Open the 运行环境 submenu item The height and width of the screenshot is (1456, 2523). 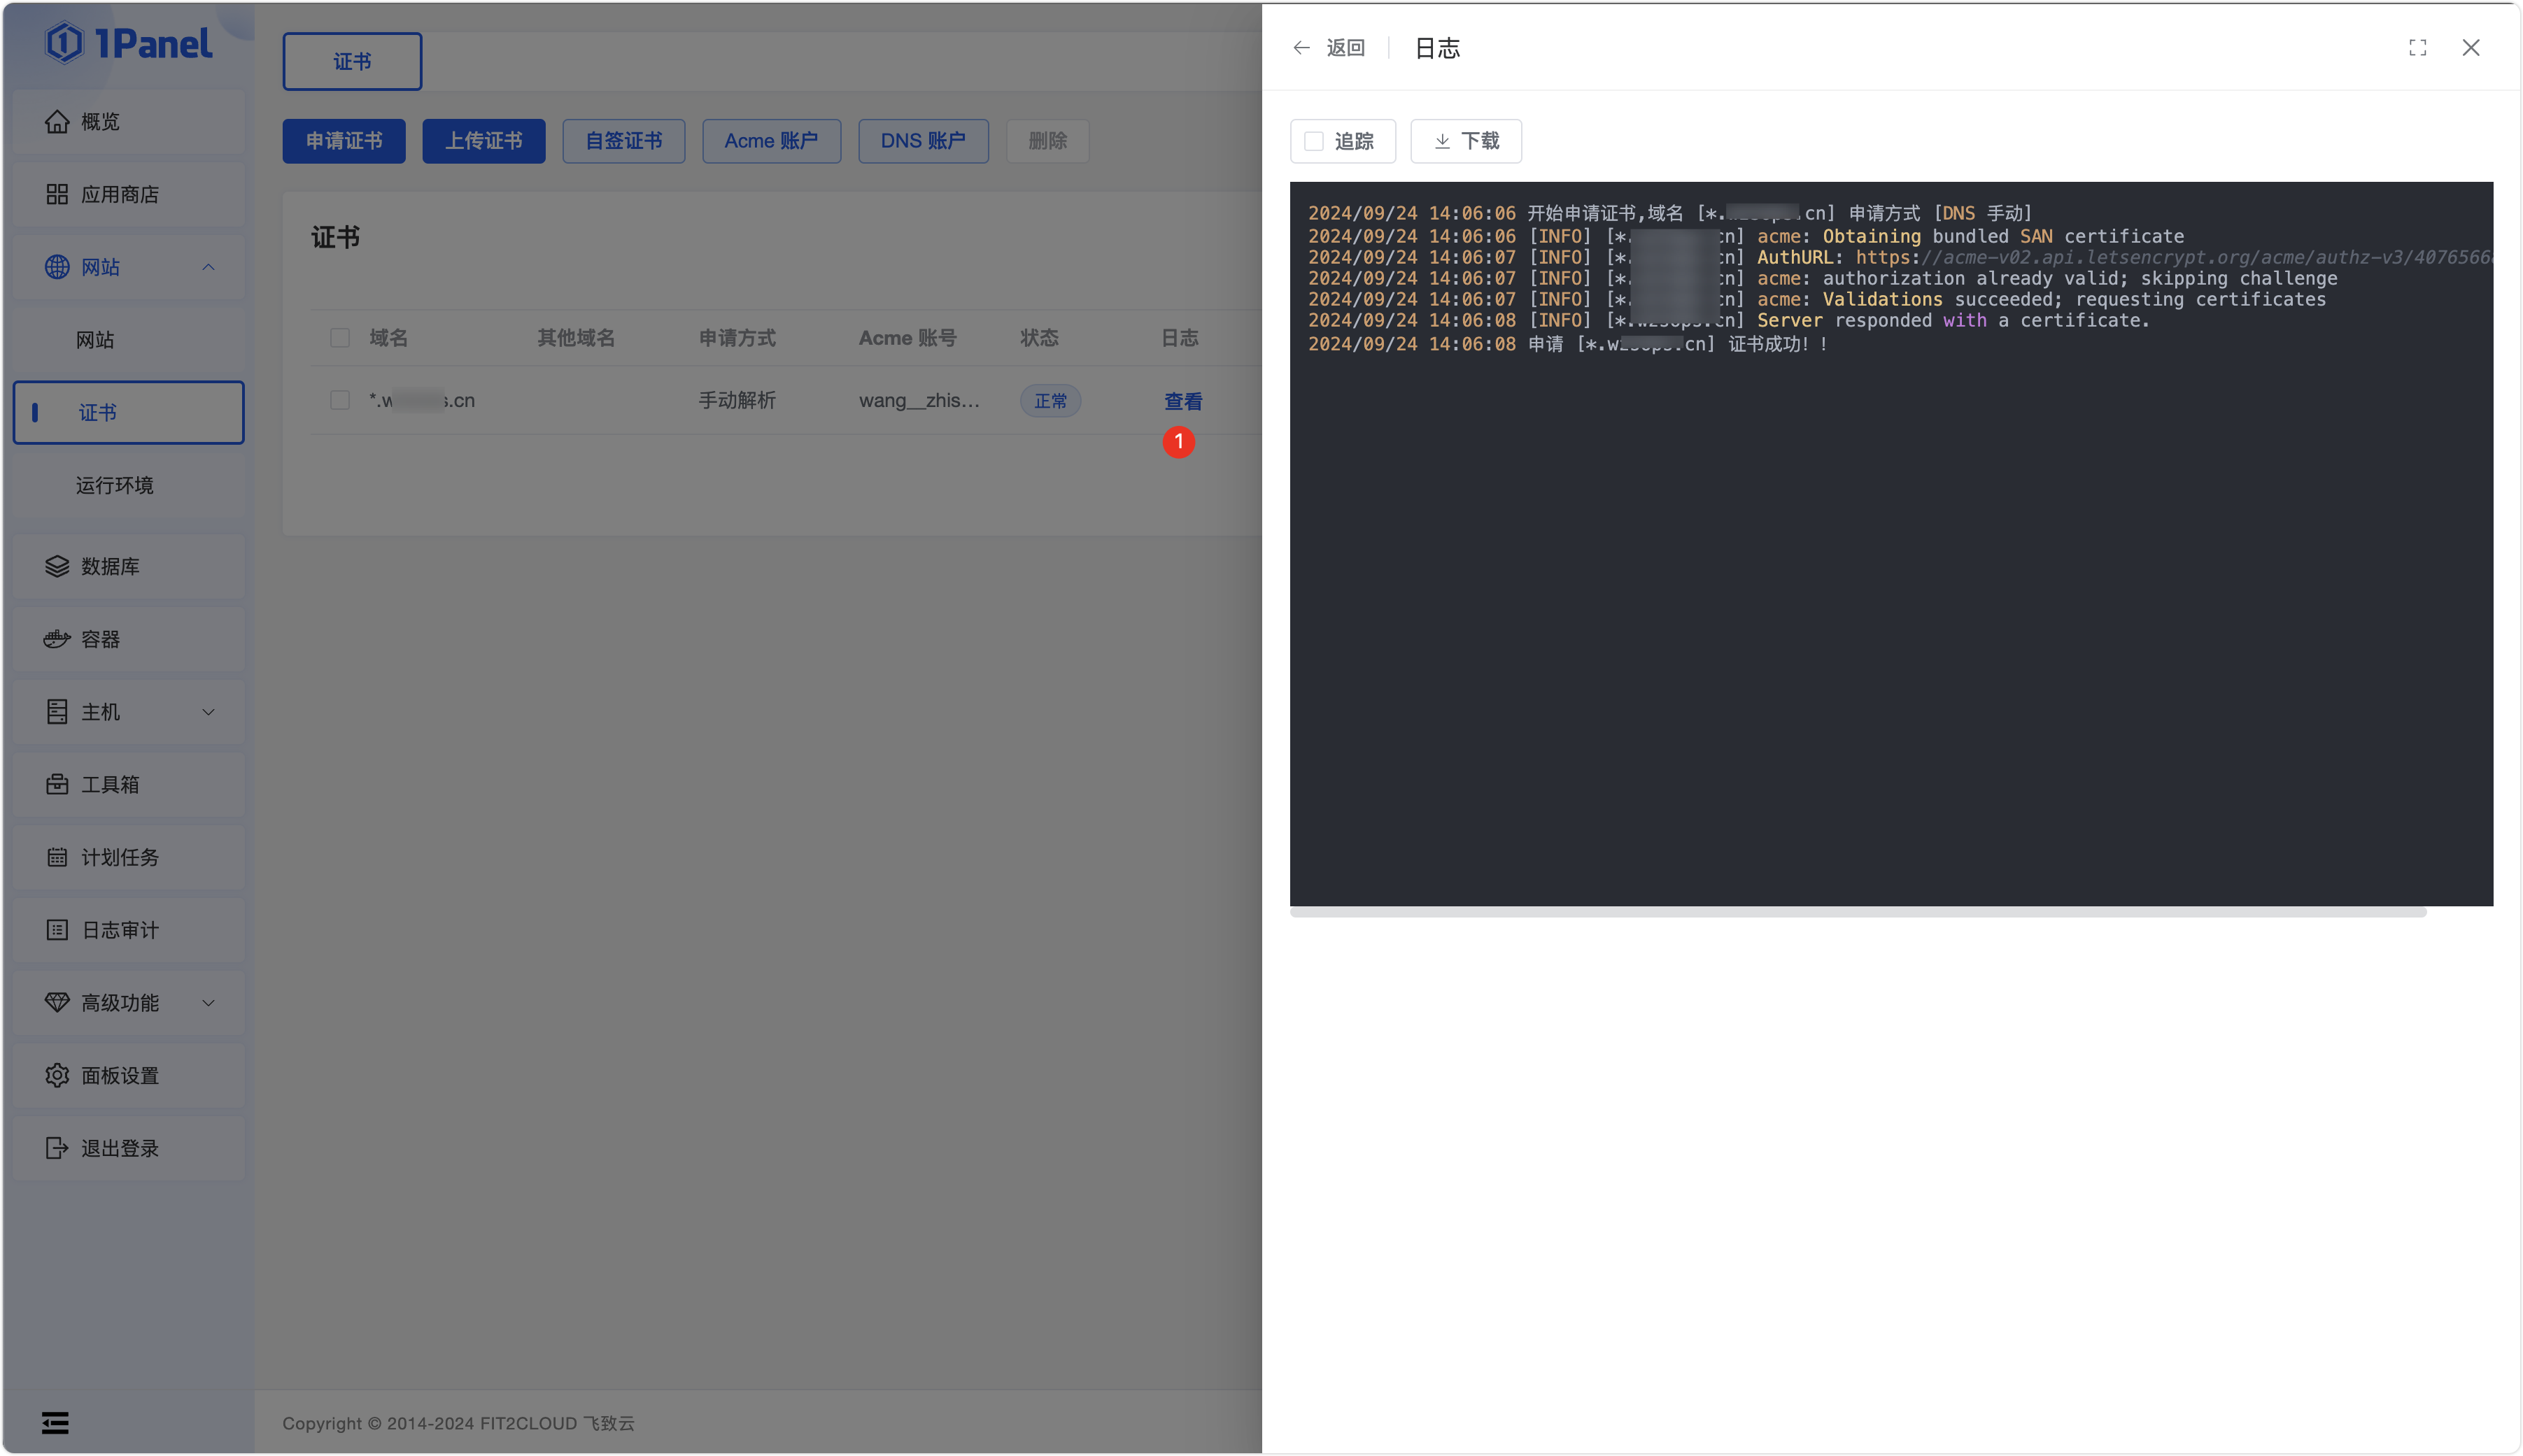(x=115, y=485)
